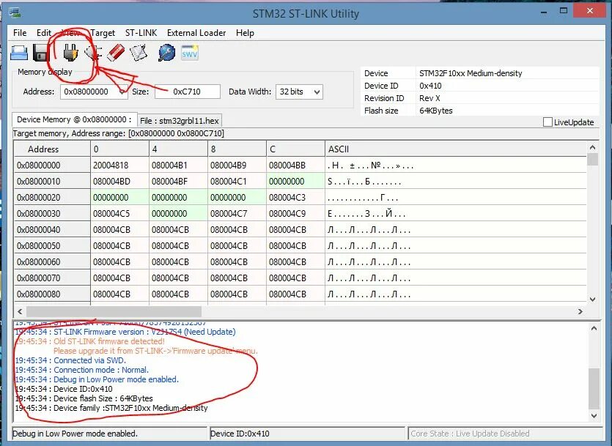
Task: Click the Connect to target plug icon
Action: [70, 53]
